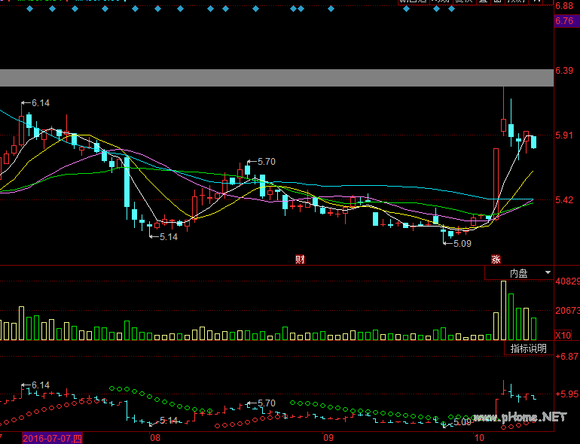The height and width of the screenshot is (444, 580).
Task: Click the 涨 limit-up marker
Action: pos(496,259)
